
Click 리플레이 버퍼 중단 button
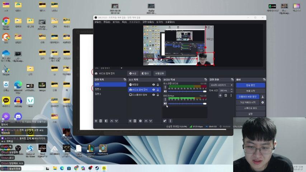pyautogui.click(x=248, y=97)
